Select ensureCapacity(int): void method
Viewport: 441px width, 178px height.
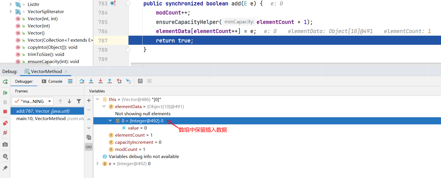pos(53,61)
